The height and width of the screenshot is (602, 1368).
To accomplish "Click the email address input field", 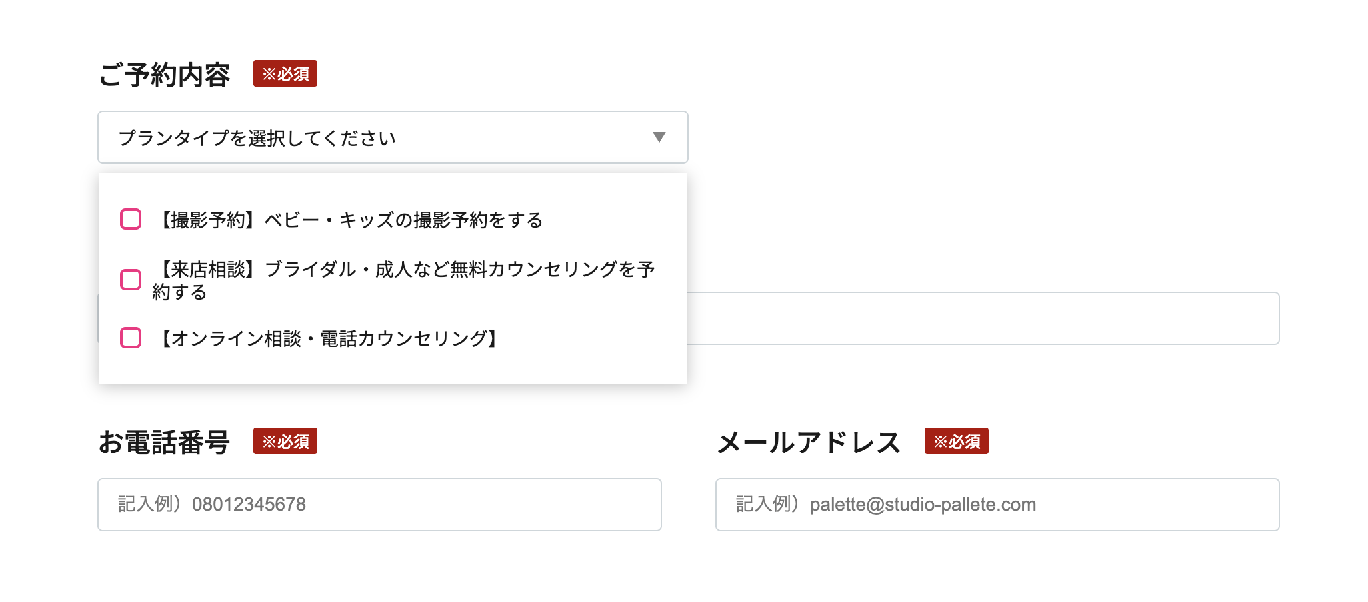I will click(997, 505).
